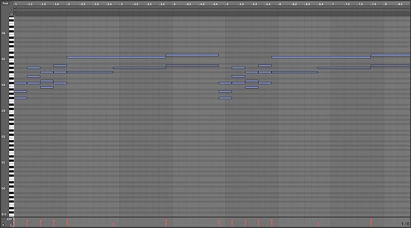Select the lowest note at beat 1.3
This screenshot has height=228, width=411.
(47, 87)
